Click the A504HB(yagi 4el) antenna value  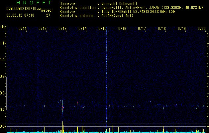point(117,16)
